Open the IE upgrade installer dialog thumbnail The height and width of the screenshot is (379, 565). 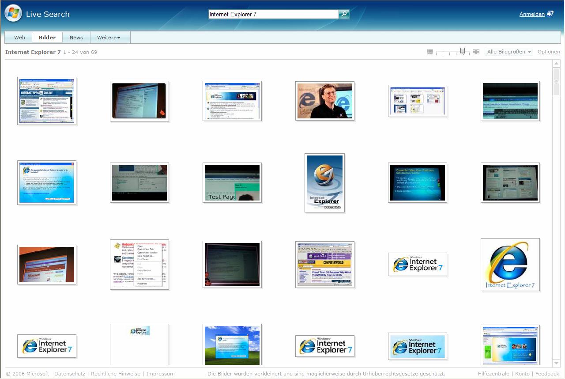(x=47, y=183)
